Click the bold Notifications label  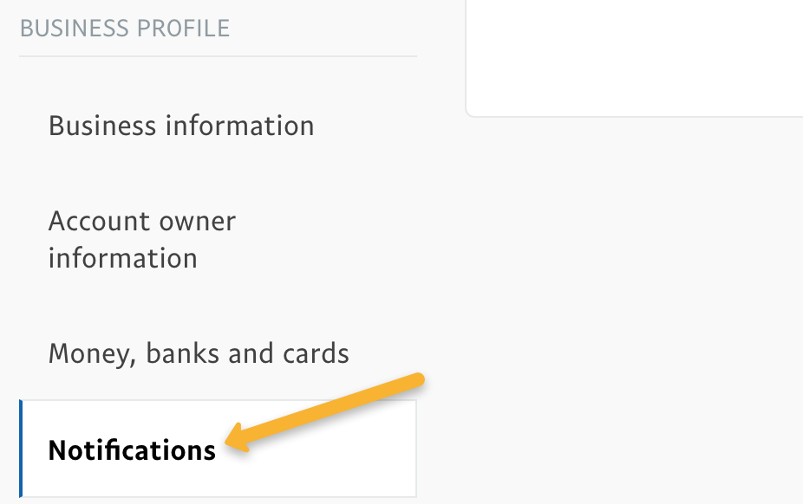click(132, 450)
